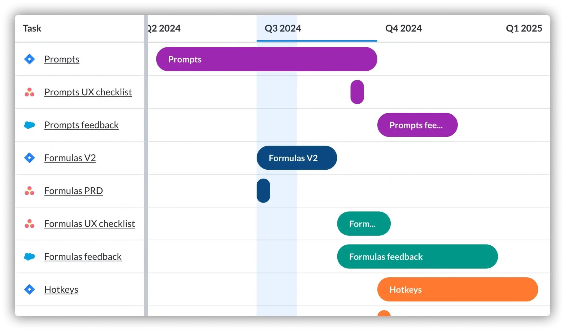Image resolution: width=565 pixels, height=331 pixels.
Task: Select the Q1 2025 column header
Action: point(524,28)
